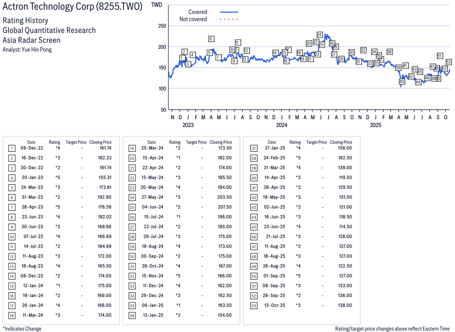Click the analyst name Yue Hin Pong
This screenshot has height=332, width=455.
click(37, 50)
